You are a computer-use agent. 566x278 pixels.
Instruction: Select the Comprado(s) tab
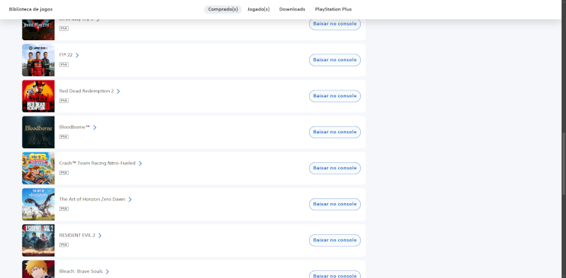pyautogui.click(x=223, y=9)
